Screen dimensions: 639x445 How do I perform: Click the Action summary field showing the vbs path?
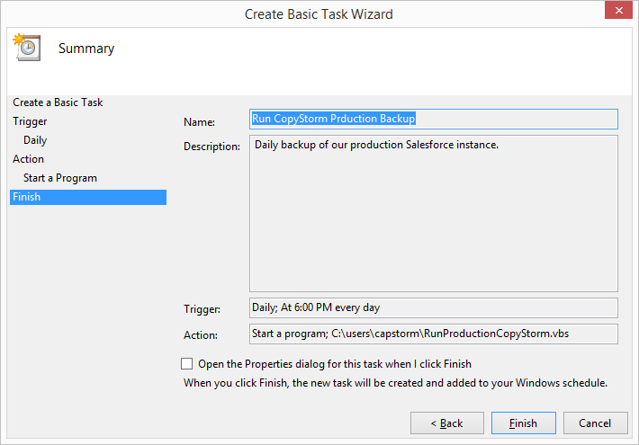click(x=434, y=334)
